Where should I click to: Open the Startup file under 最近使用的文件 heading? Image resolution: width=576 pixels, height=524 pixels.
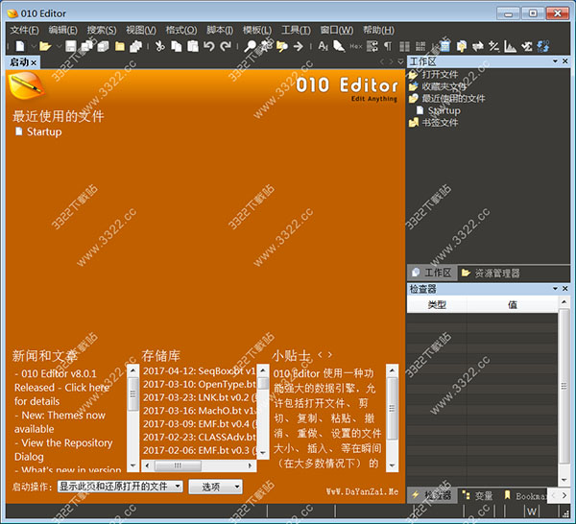(43, 131)
